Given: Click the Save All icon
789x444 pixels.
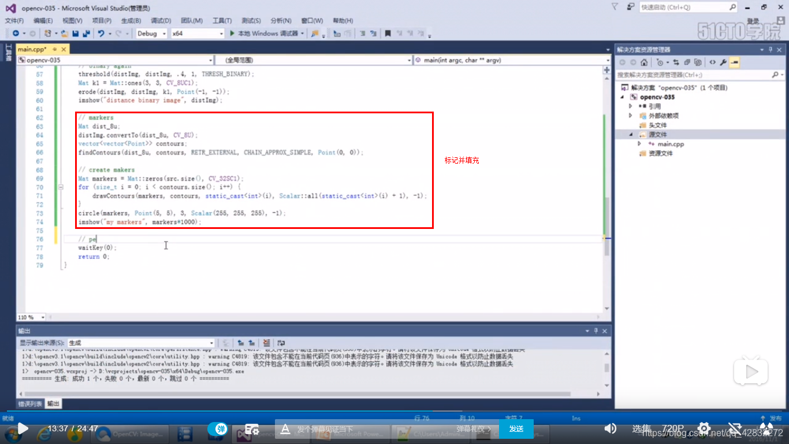Looking at the screenshot, I should tap(86, 34).
